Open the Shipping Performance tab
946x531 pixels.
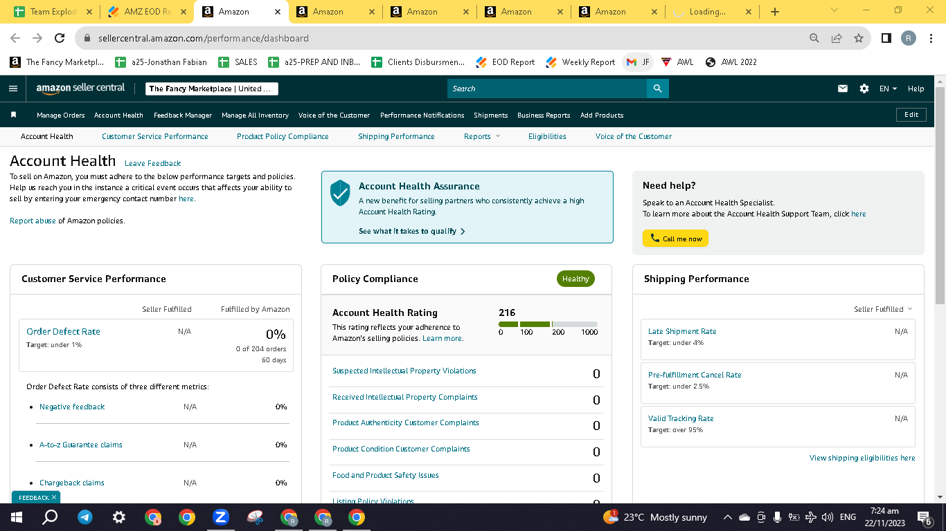(396, 136)
